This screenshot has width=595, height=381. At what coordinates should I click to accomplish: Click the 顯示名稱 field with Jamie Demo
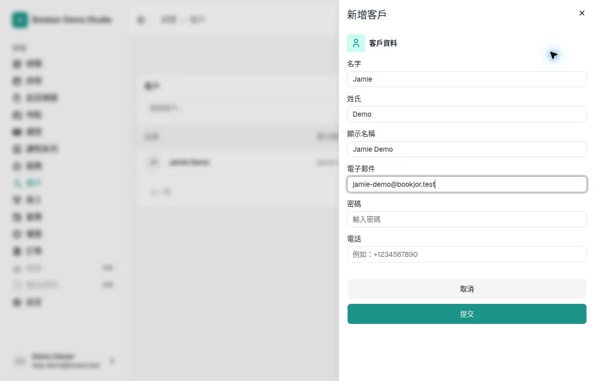pyautogui.click(x=467, y=149)
